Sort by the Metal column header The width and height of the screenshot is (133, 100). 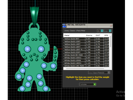click(74, 35)
